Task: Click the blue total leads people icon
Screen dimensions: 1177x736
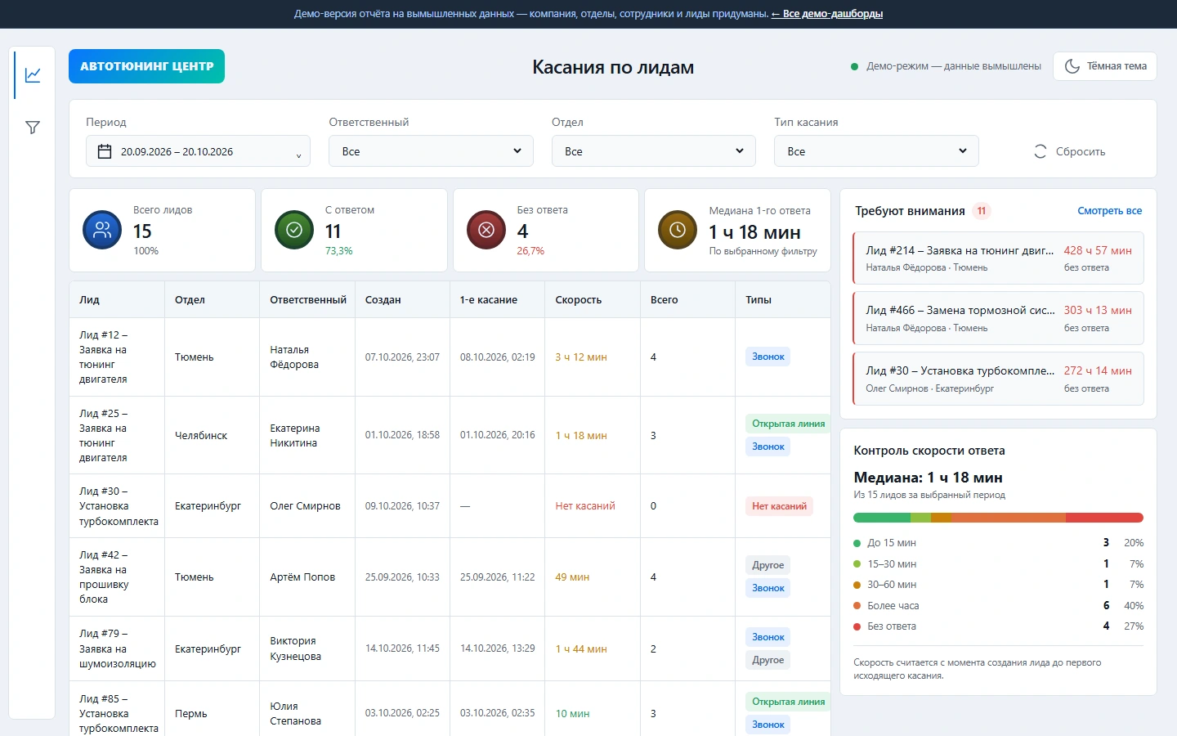Action: (102, 231)
